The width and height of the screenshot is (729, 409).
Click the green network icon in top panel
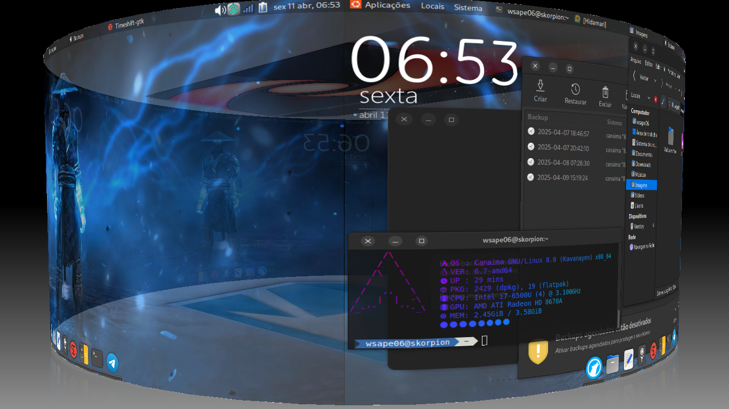pyautogui.click(x=233, y=9)
